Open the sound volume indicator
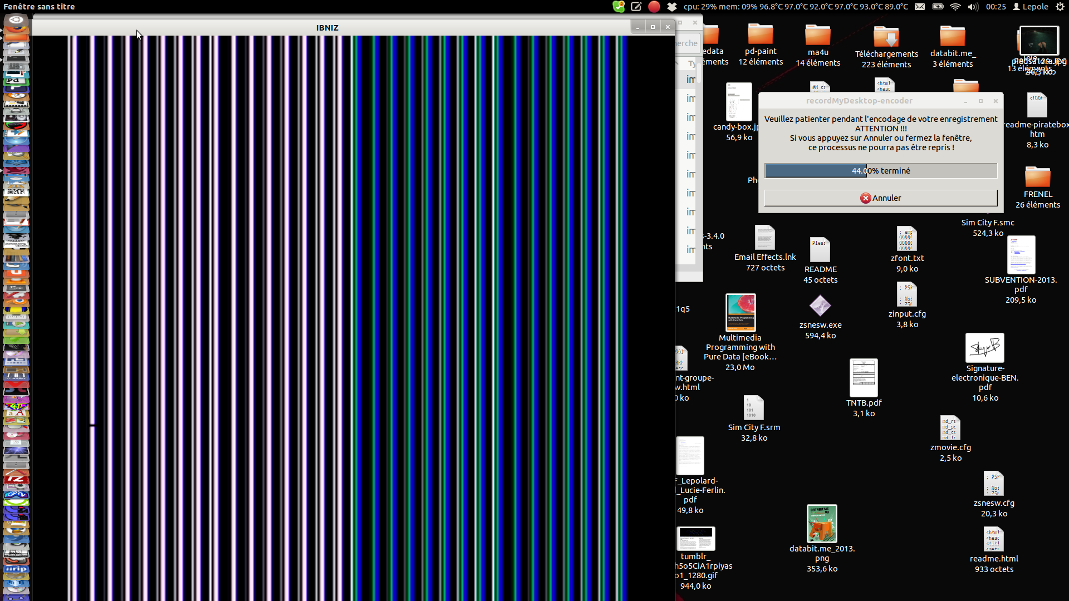 [973, 7]
